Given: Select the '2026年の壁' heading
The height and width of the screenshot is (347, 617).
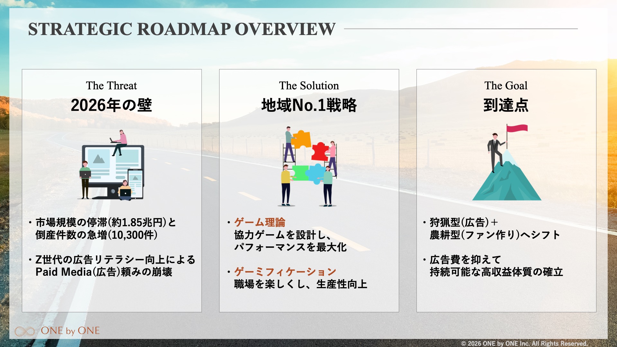Looking at the screenshot, I should tap(112, 105).
